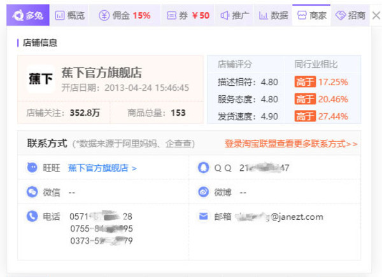Open the 多兔 logo tab
This screenshot has width=382, height=277.
click(28, 15)
